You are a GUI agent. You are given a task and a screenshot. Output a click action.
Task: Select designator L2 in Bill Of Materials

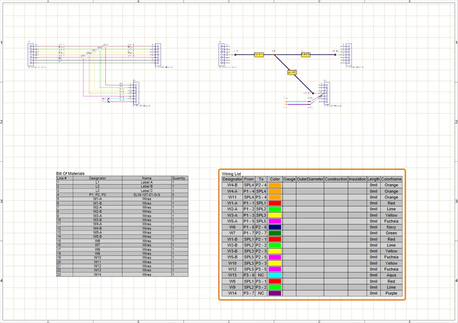coord(98,186)
